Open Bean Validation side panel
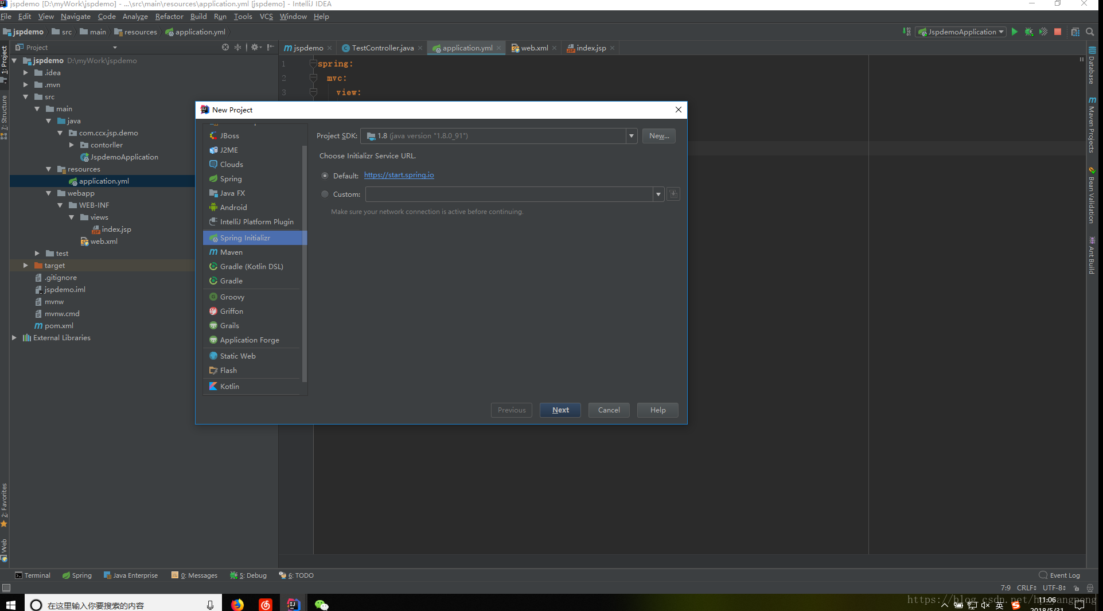 [x=1092, y=195]
